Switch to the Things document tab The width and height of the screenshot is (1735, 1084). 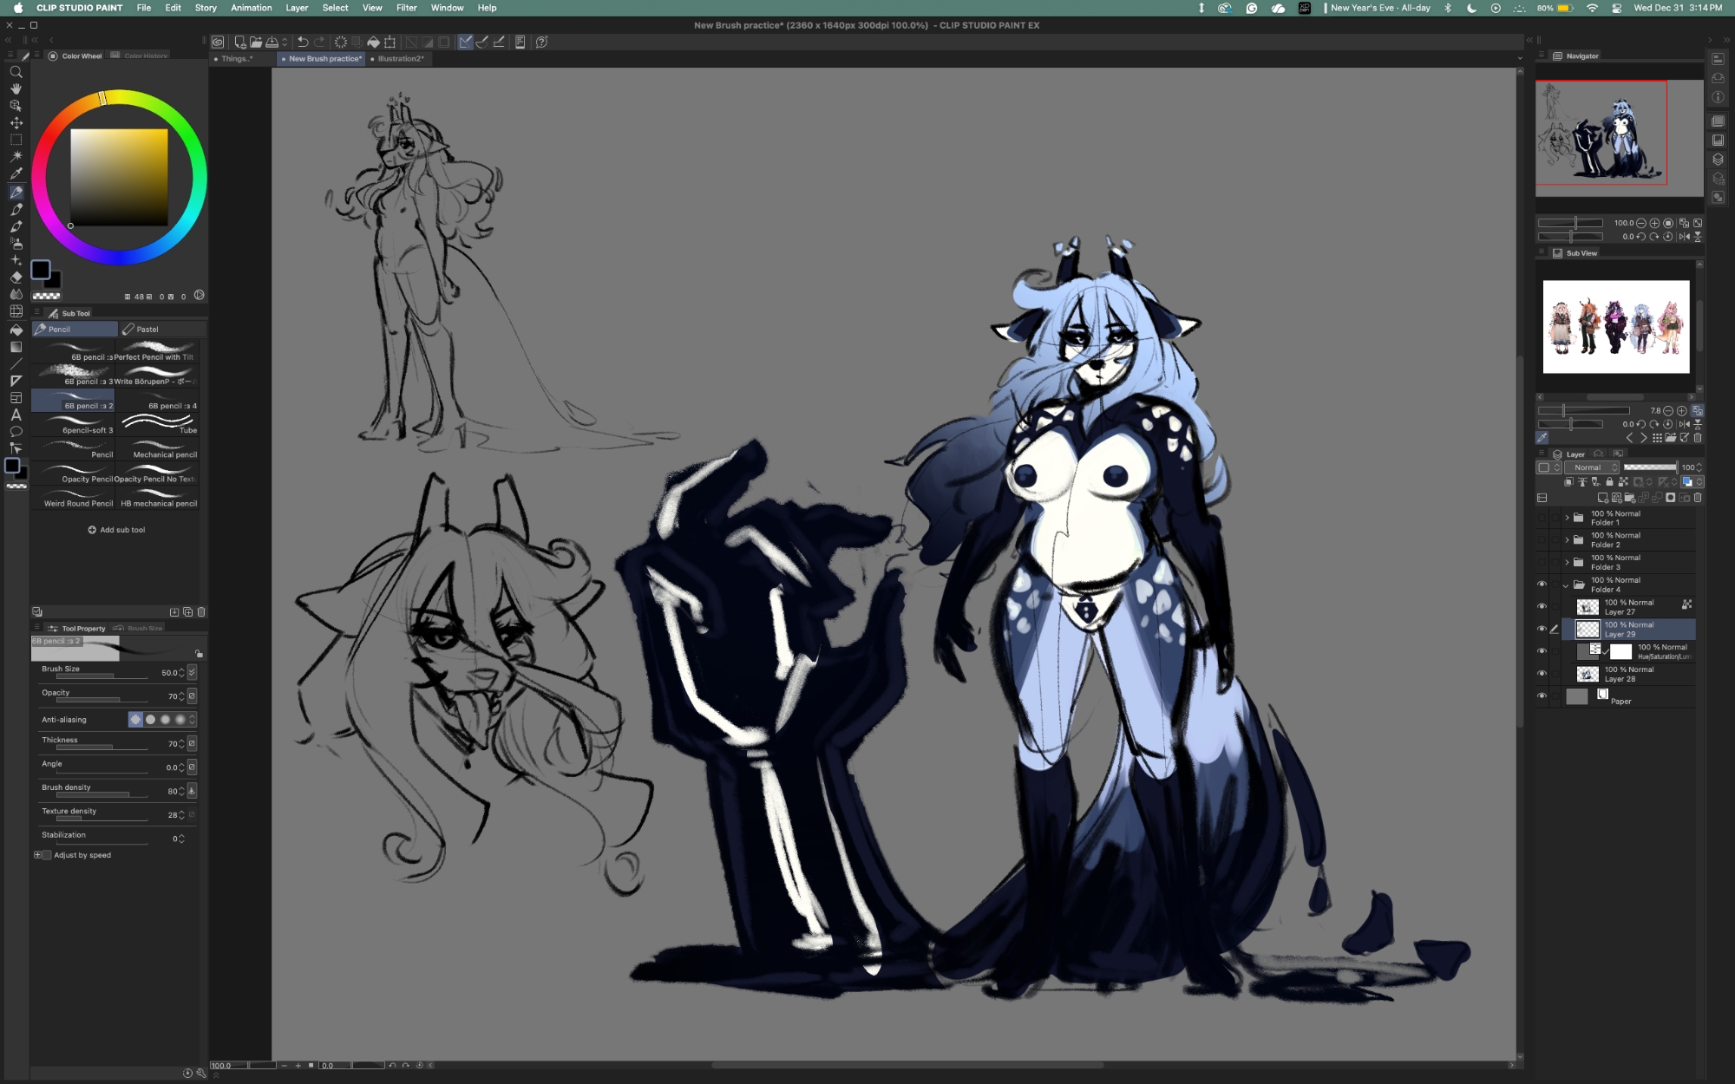236,59
